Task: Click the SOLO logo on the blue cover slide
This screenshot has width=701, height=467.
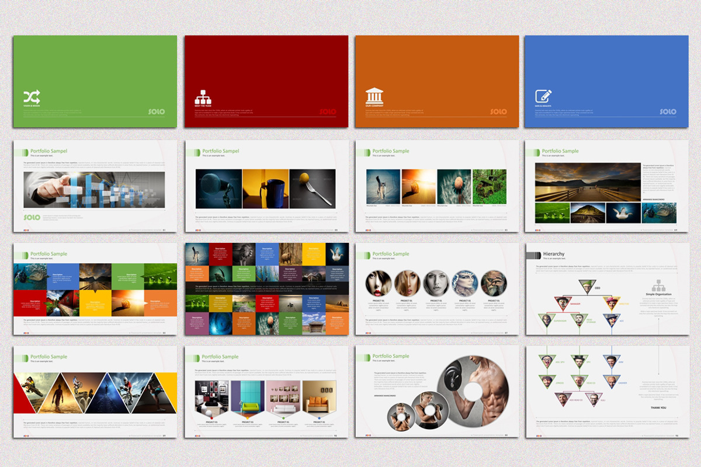Action: (x=668, y=111)
